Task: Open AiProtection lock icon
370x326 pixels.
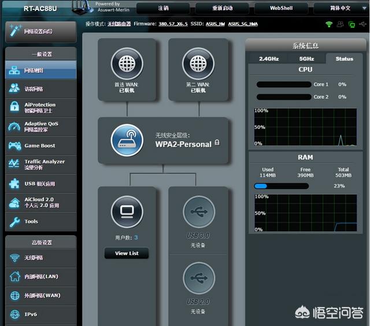Action: coord(14,107)
